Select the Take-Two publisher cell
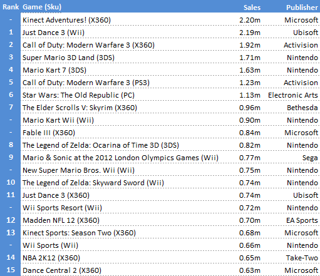This screenshot has width=320, height=276. [x=302, y=258]
